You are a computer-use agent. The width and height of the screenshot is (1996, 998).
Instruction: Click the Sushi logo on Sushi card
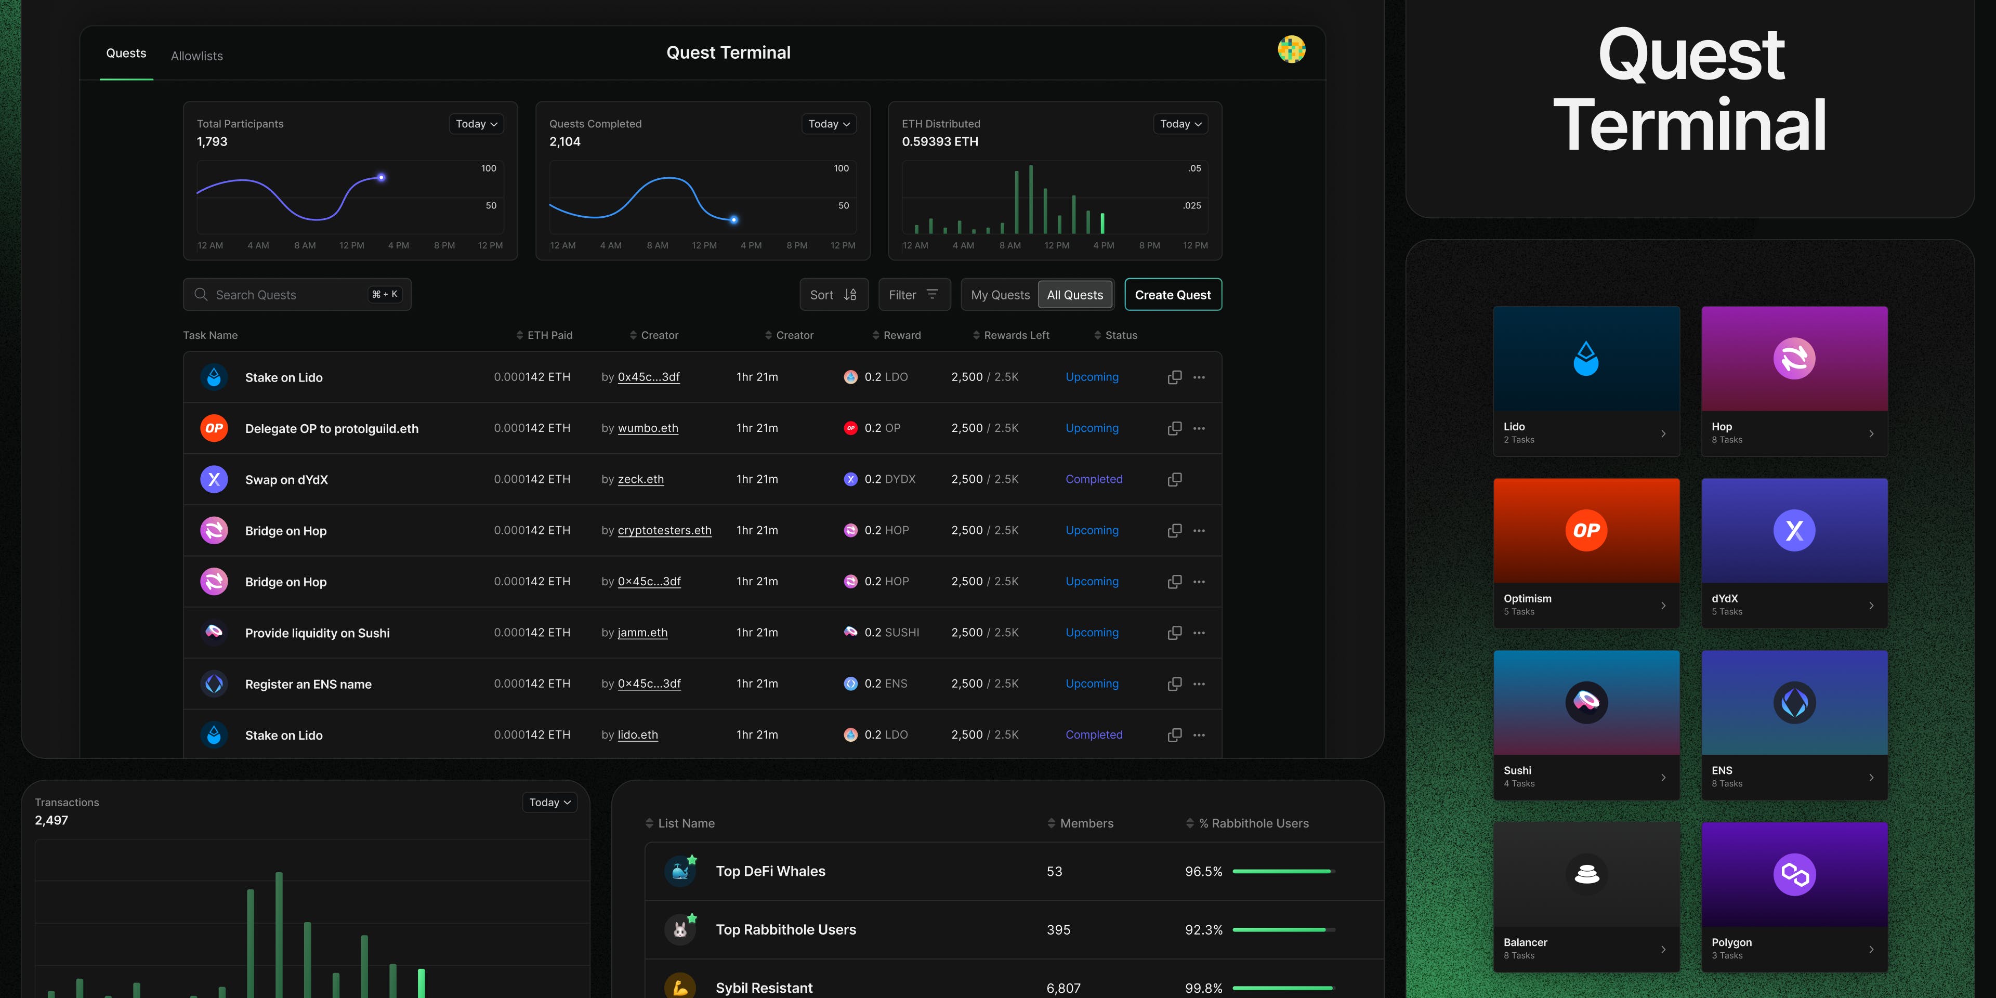1586,703
